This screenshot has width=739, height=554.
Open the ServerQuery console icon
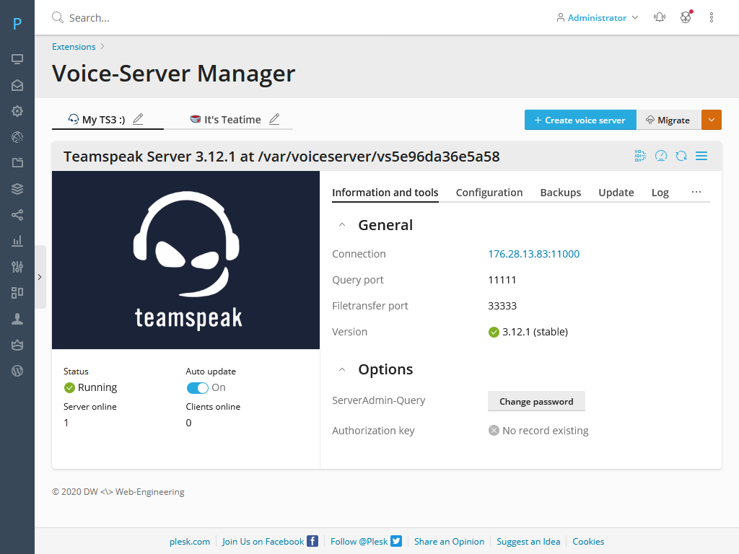640,155
